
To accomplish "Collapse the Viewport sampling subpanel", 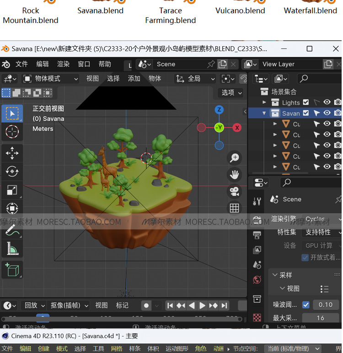I will click(282, 288).
